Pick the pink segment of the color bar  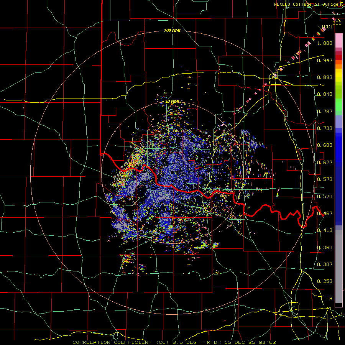(338, 41)
